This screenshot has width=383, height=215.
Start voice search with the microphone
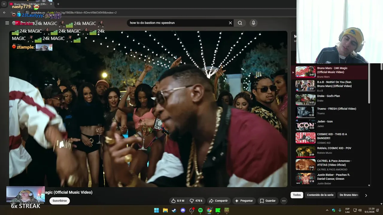253,23
